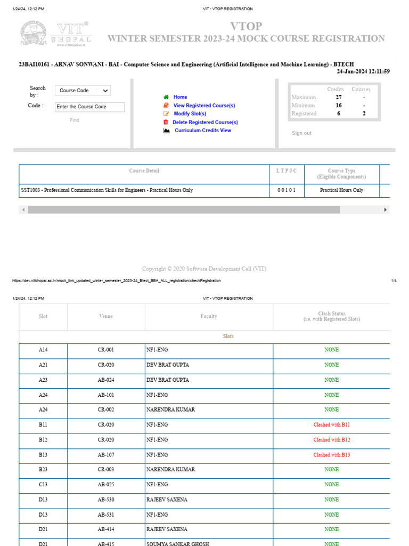
Task: Select the SST1003 course detail cell
Action: 144,190
